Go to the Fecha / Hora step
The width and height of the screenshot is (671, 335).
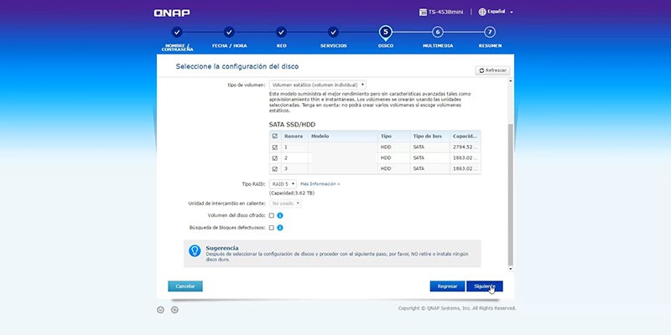pyautogui.click(x=229, y=38)
